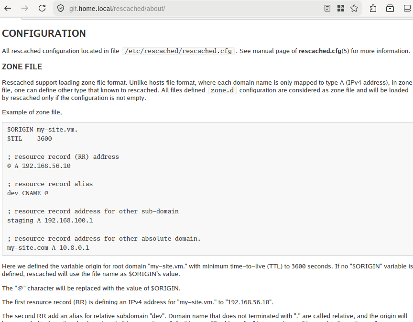Open the extensions puzzle icon

point(373,9)
